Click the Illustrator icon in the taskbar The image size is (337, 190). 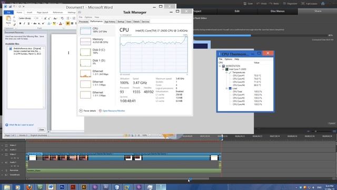pos(84,187)
